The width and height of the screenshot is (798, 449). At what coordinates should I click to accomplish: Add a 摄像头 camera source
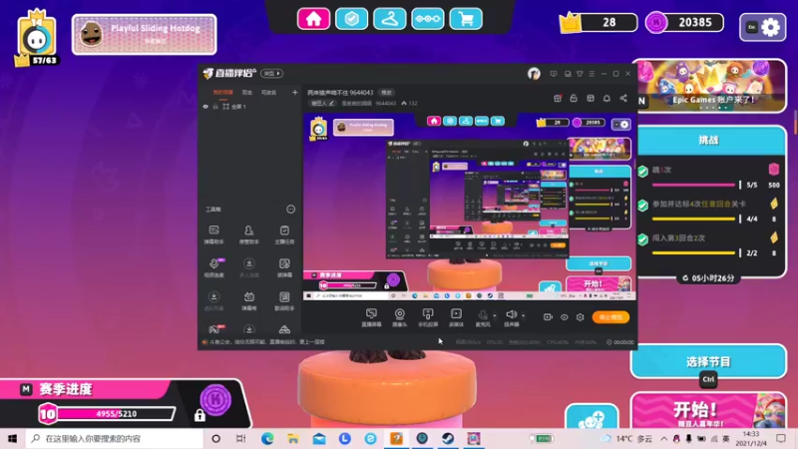pos(400,317)
